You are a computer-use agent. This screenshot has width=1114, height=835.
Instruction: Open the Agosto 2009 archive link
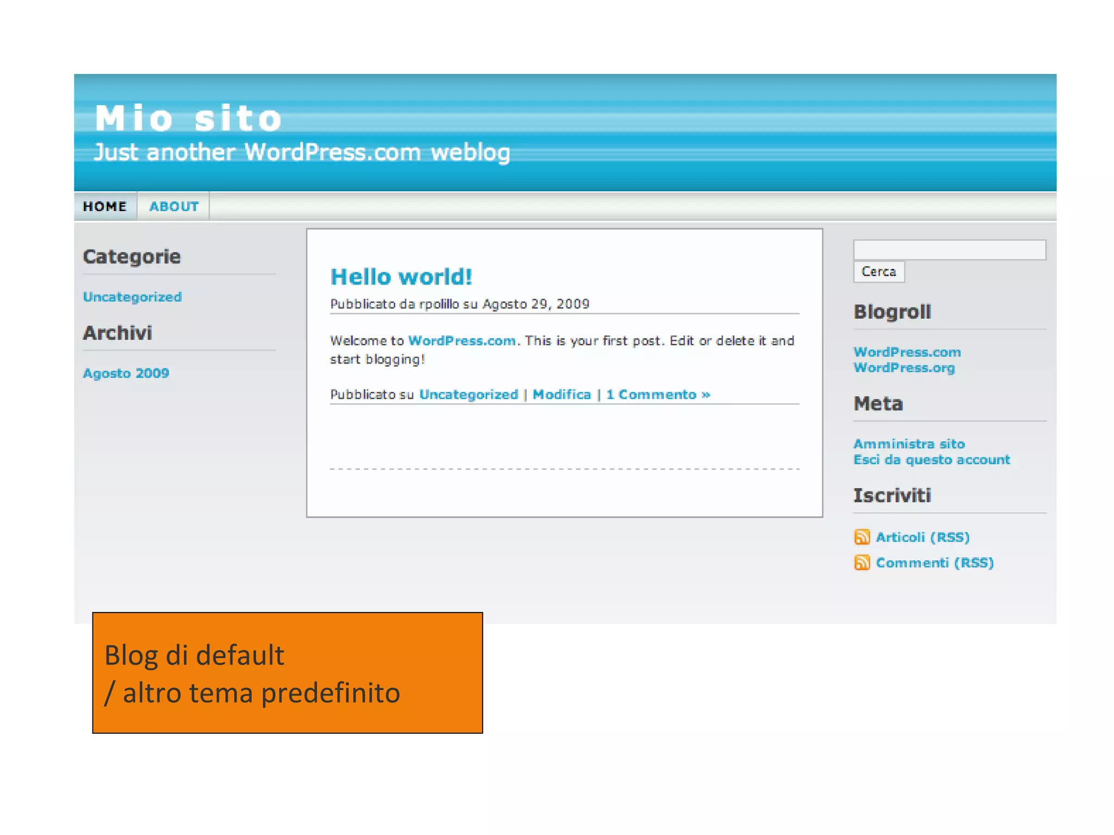pyautogui.click(x=126, y=373)
